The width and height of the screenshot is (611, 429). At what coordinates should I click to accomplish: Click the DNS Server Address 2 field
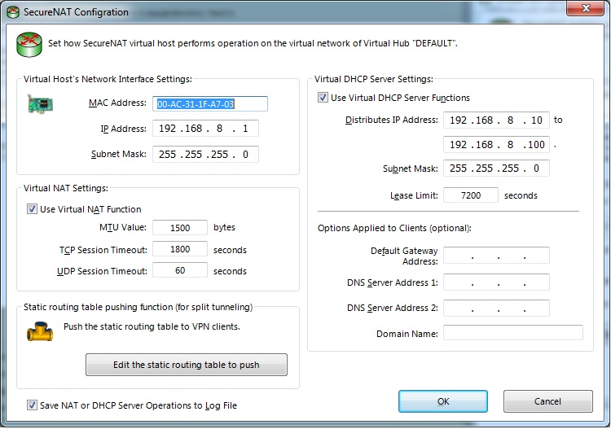coord(496,308)
